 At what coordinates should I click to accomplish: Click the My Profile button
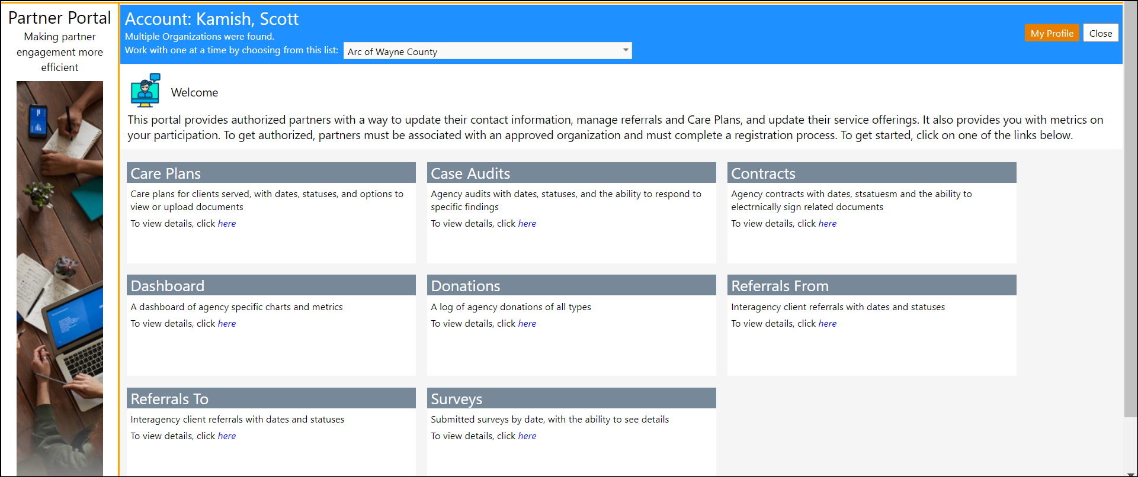click(1052, 33)
